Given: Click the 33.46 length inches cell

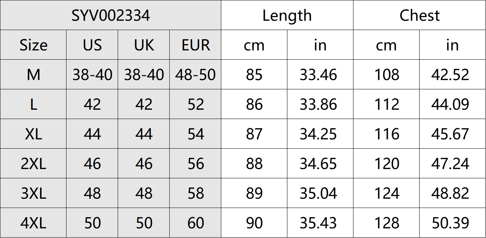Looking at the screenshot, I should [319, 75].
